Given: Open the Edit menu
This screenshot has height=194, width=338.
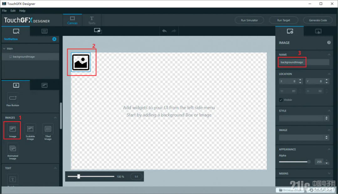Looking at the screenshot, I should (x=13, y=11).
